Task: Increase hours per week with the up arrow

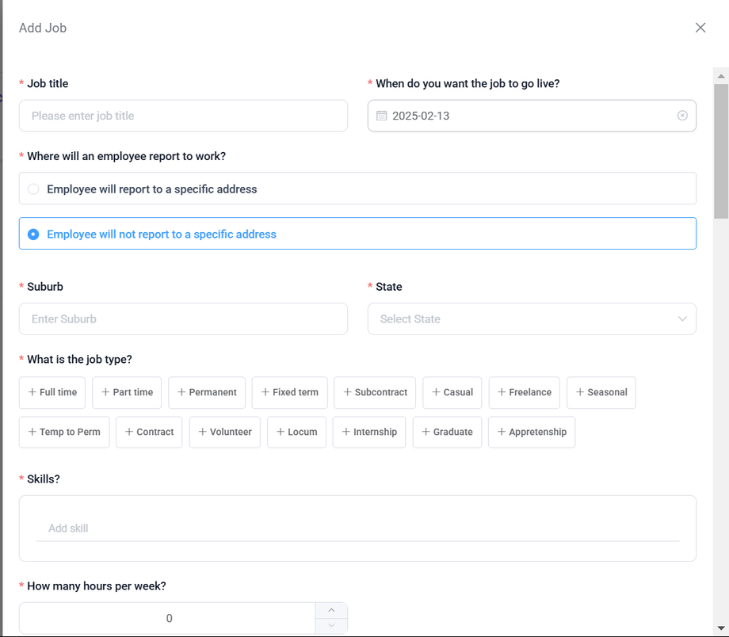Action: 331,610
